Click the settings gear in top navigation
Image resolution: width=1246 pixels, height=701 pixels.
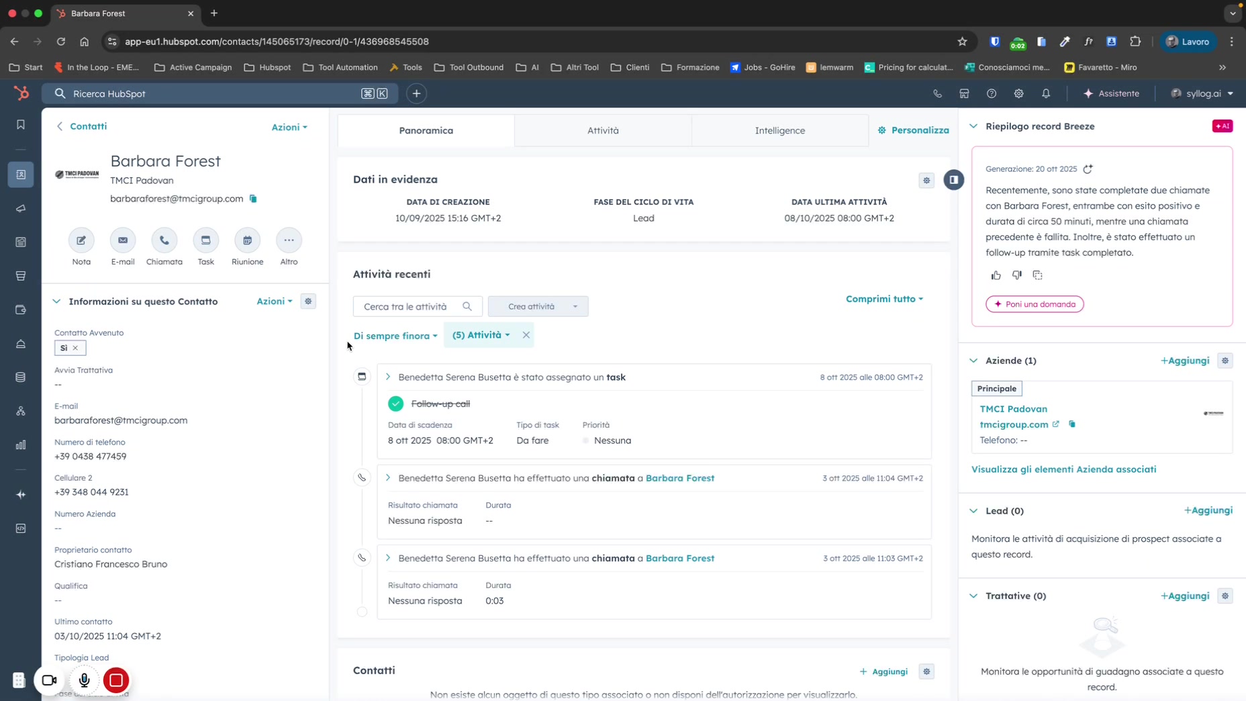[x=1018, y=93]
